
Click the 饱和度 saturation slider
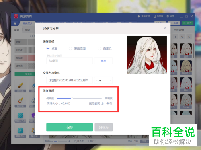[x=25, y=58]
